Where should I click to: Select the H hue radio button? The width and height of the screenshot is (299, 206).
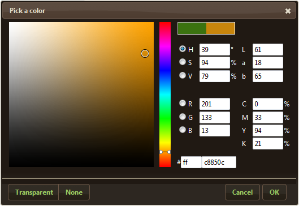pos(183,49)
